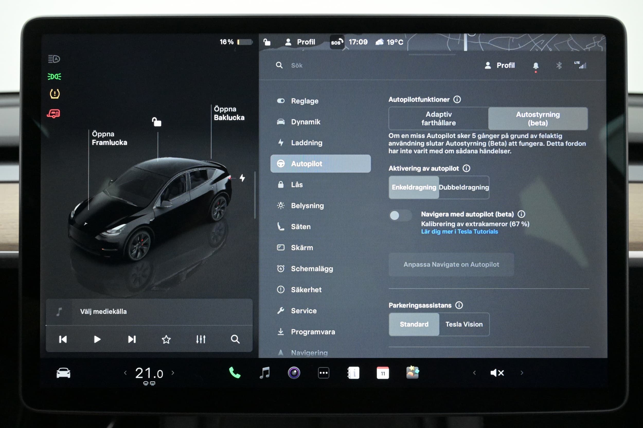Open notifications bell icon
643x428 pixels.
pos(535,66)
